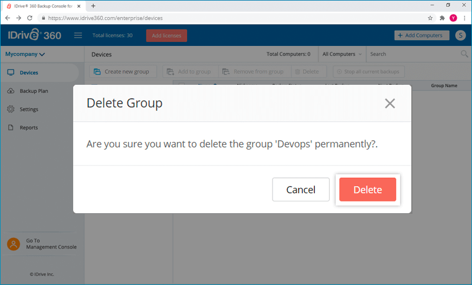The image size is (472, 285).
Task: Bookmark page with the star icon
Action: coord(430,18)
